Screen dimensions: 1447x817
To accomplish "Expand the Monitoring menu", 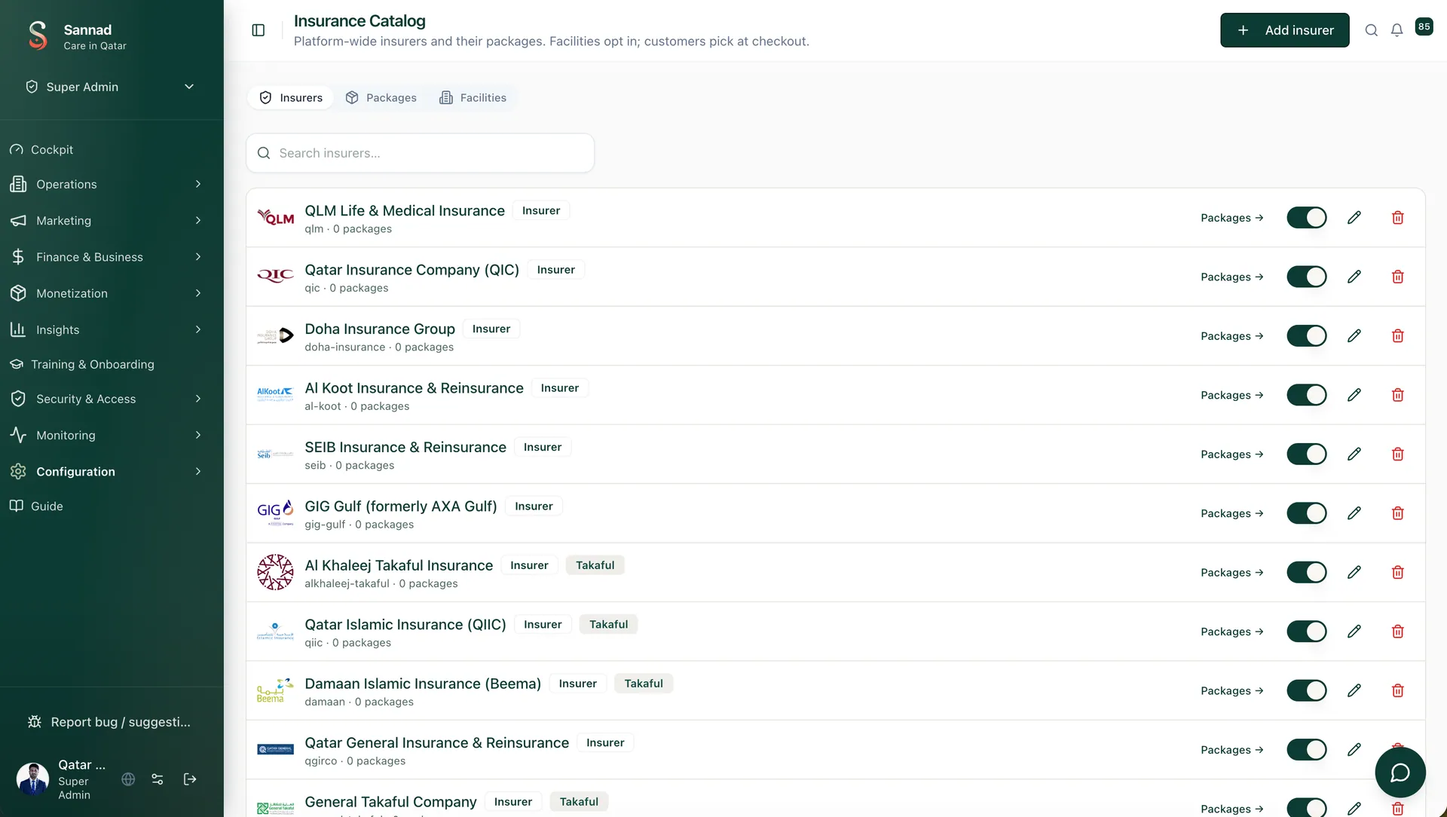I will (107, 435).
